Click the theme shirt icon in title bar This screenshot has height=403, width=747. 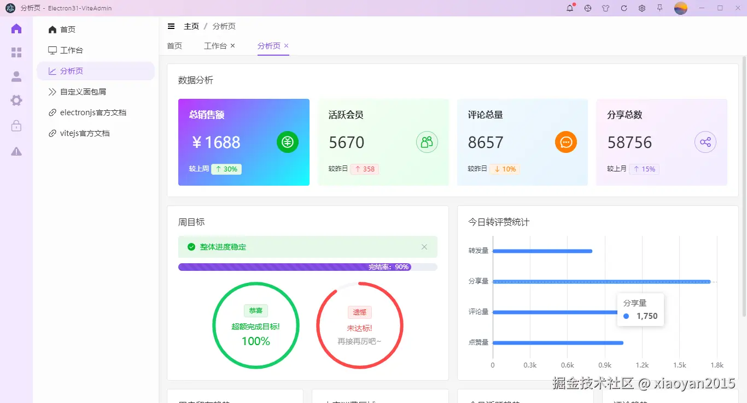pyautogui.click(x=605, y=8)
